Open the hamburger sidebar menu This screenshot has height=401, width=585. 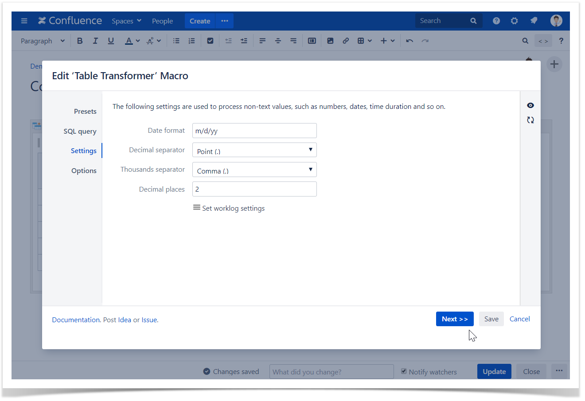[24, 21]
